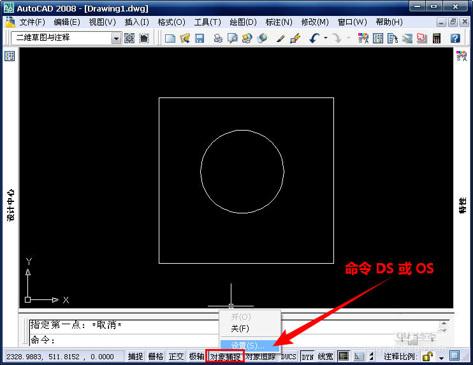The width and height of the screenshot is (473, 365).
Task: Click the Help question mark icon
Action: (455, 38)
